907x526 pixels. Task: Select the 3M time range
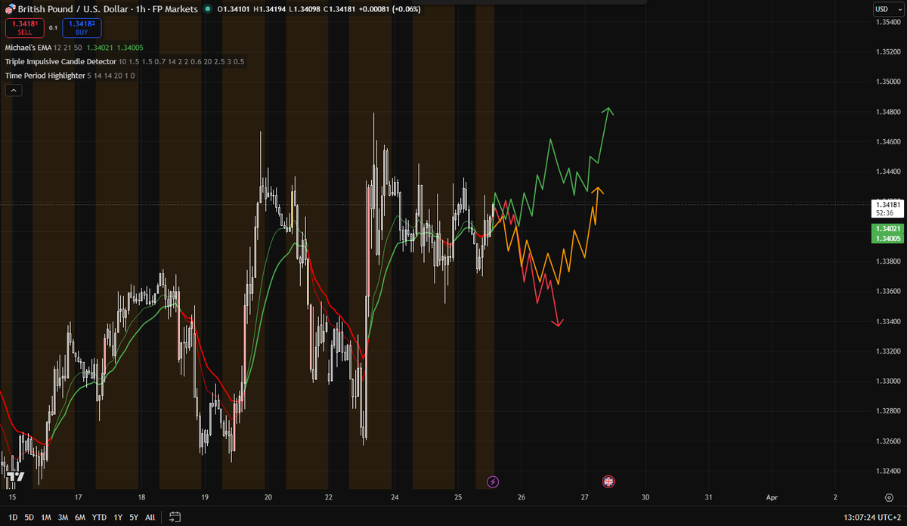pyautogui.click(x=63, y=517)
